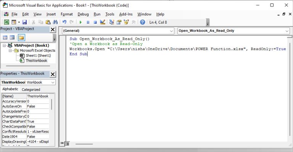Screen dimensions: 293x152
Task: Close the Properties - ThisWorkbook pane
Action: tap(53, 74)
